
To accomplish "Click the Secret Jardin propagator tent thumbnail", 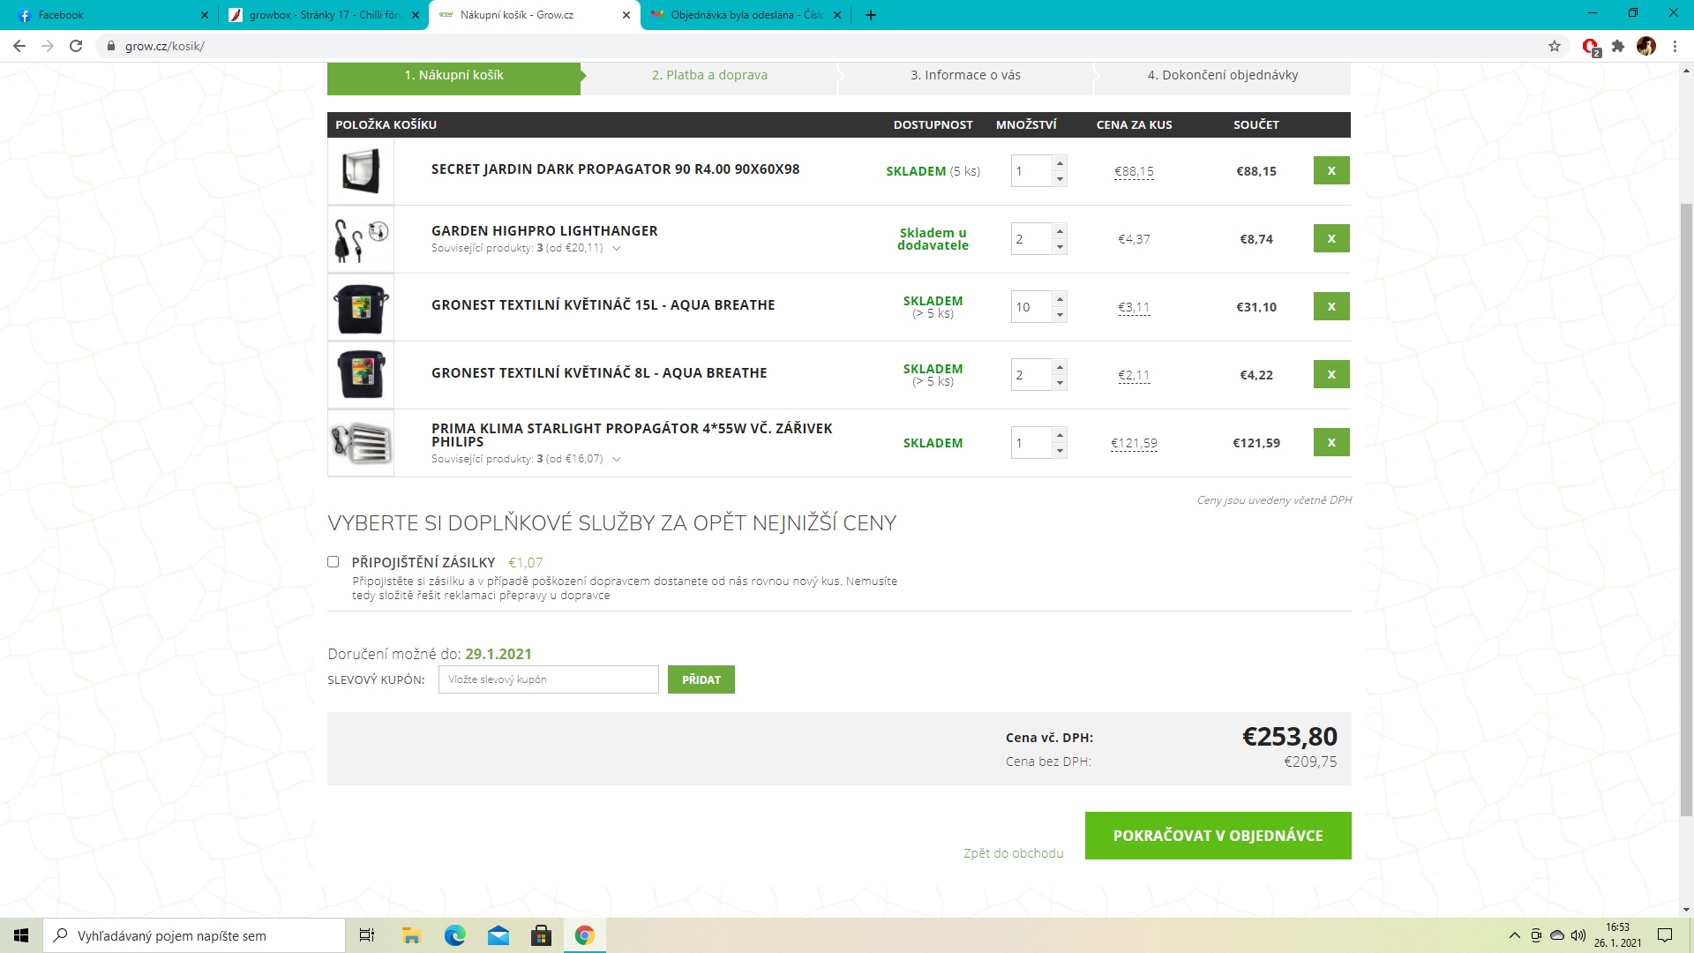I will point(361,171).
